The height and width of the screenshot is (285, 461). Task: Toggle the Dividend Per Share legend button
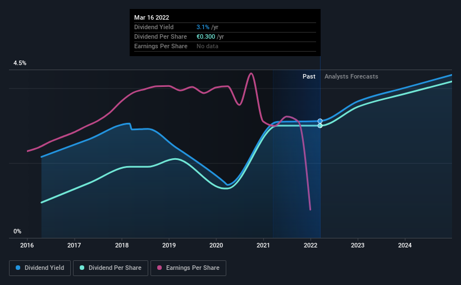[x=111, y=268]
